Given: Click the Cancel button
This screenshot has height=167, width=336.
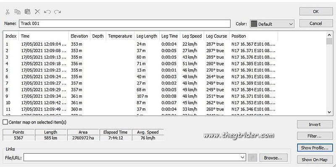Looking at the screenshot, I should point(316,23).
